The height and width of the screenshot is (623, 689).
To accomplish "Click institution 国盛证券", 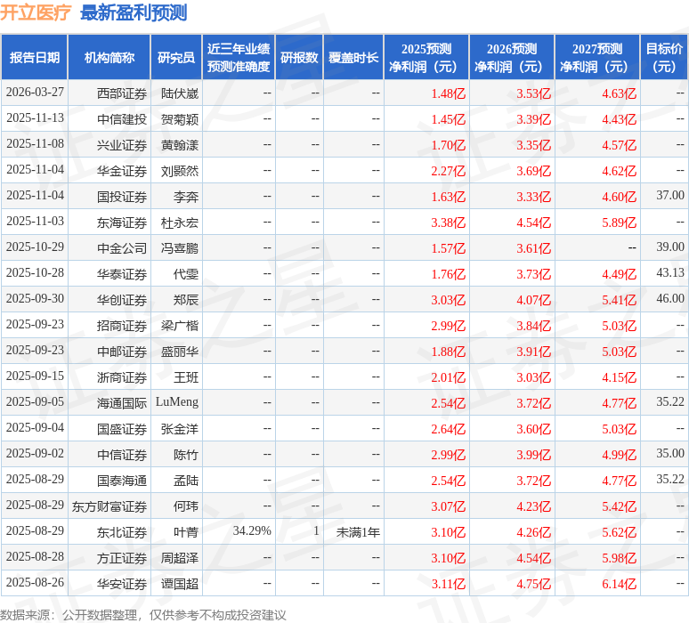I will click(x=122, y=429).
